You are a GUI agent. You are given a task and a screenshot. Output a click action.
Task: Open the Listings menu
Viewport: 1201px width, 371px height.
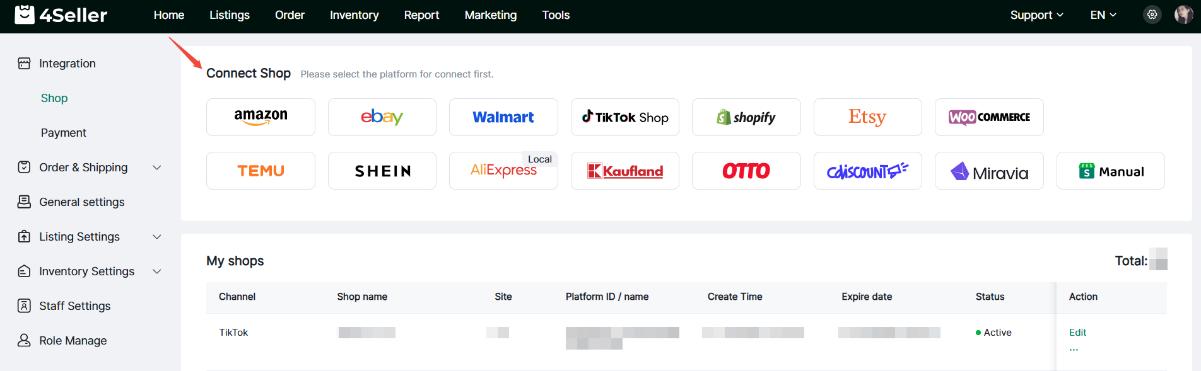coord(230,15)
